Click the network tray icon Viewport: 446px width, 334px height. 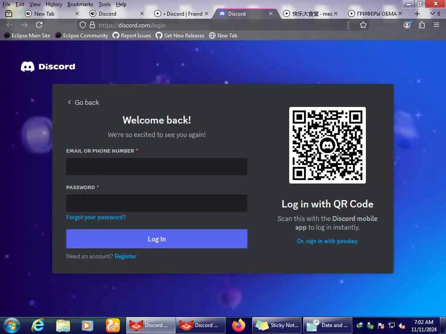coord(392,325)
